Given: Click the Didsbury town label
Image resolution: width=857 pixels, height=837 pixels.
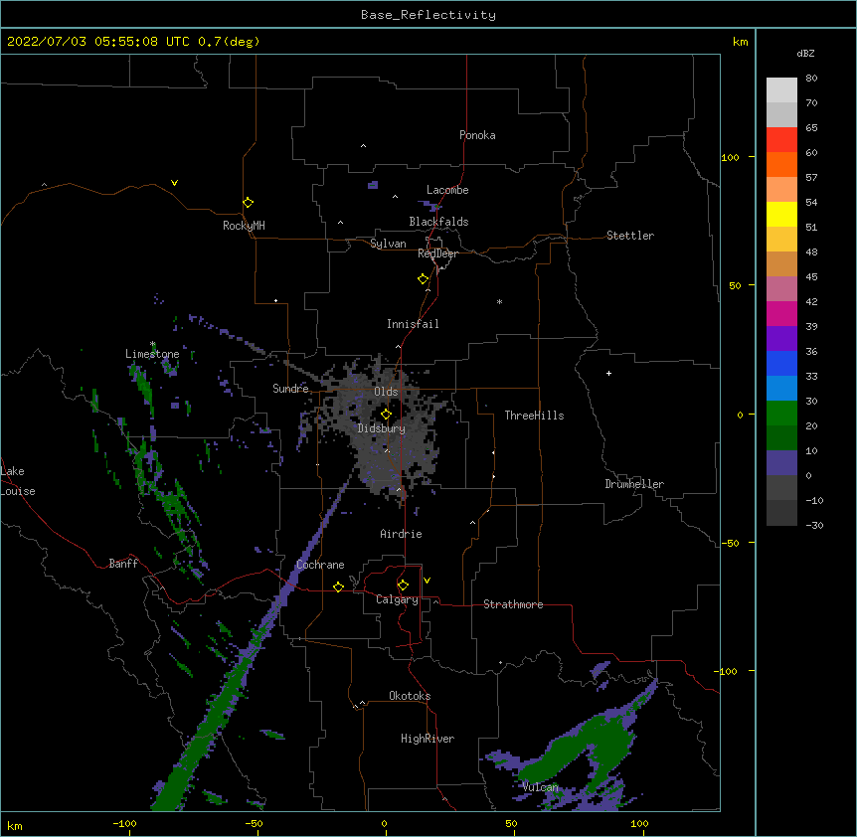Looking at the screenshot, I should click(381, 428).
